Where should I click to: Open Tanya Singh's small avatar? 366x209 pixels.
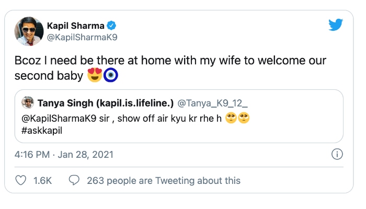pos(28,102)
